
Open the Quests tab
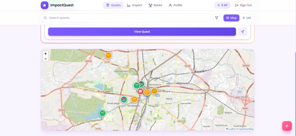(113, 5)
